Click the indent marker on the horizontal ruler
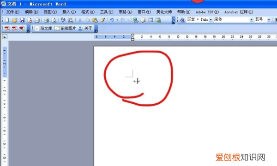This screenshot has height=166, width=277. (132, 37)
